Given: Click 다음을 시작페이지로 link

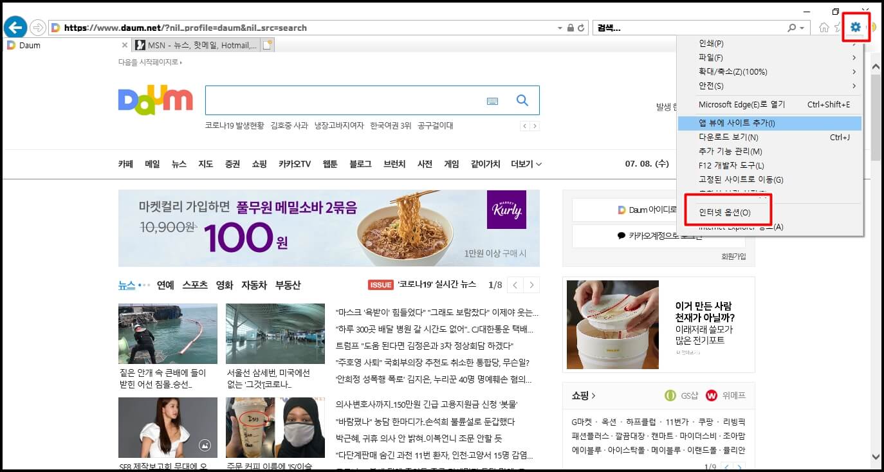Looking at the screenshot, I should pyautogui.click(x=150, y=62).
